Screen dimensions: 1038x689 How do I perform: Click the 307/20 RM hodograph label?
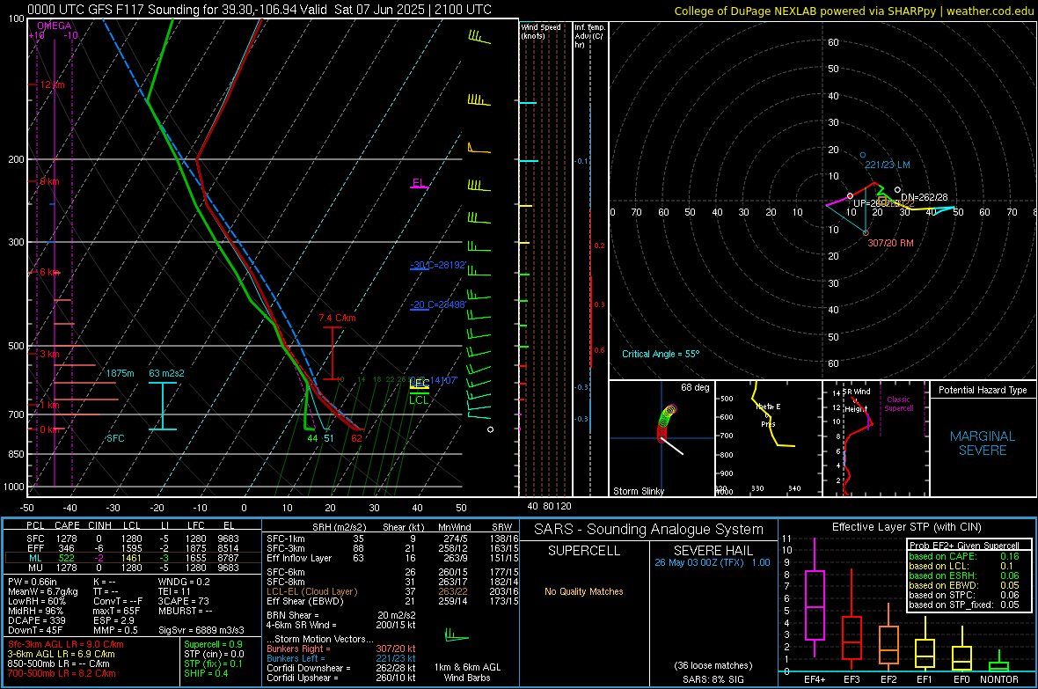click(x=890, y=243)
